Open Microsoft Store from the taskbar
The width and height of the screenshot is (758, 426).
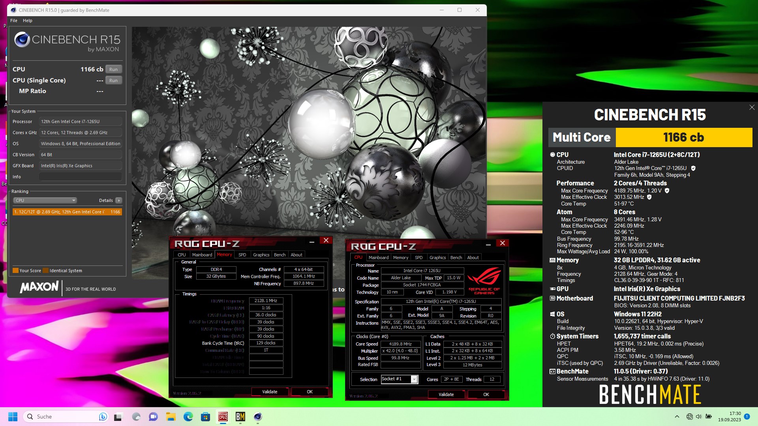click(x=205, y=417)
